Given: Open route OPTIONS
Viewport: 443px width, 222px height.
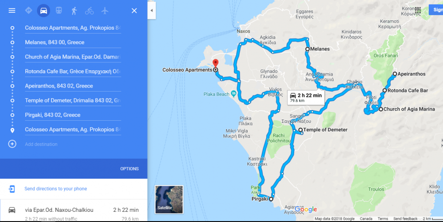Looking at the screenshot, I should tap(129, 168).
